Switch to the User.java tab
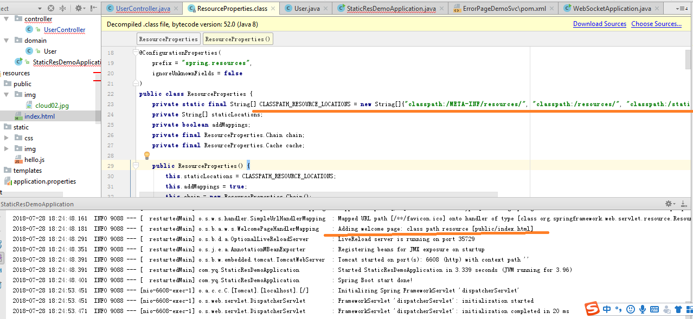The width and height of the screenshot is (693, 319). (x=307, y=9)
